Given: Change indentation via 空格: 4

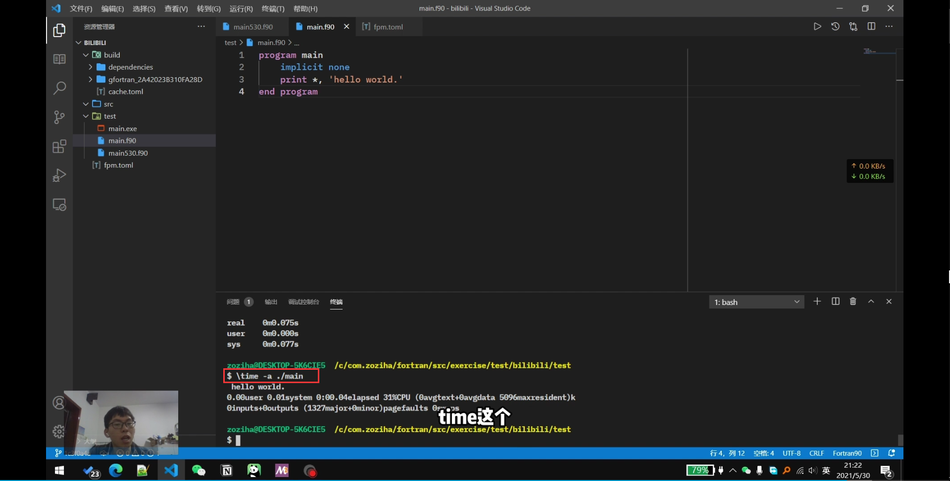Looking at the screenshot, I should click(x=763, y=453).
